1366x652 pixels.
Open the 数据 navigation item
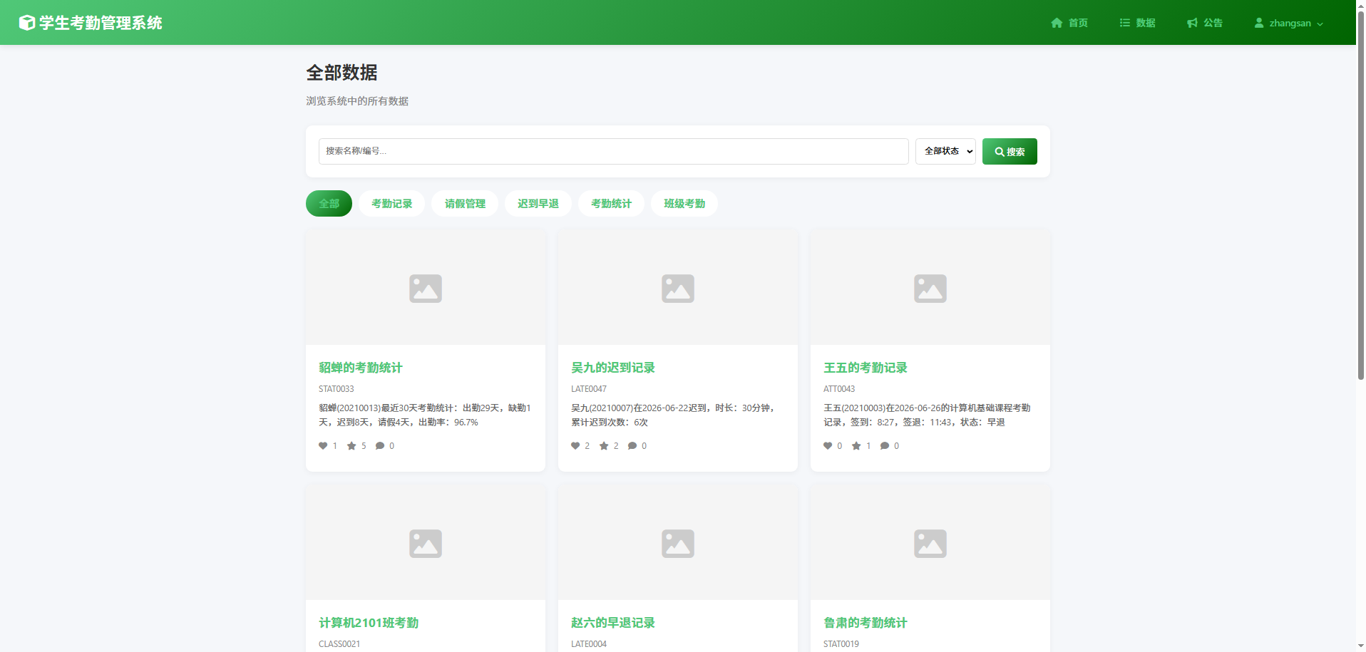(x=1137, y=23)
